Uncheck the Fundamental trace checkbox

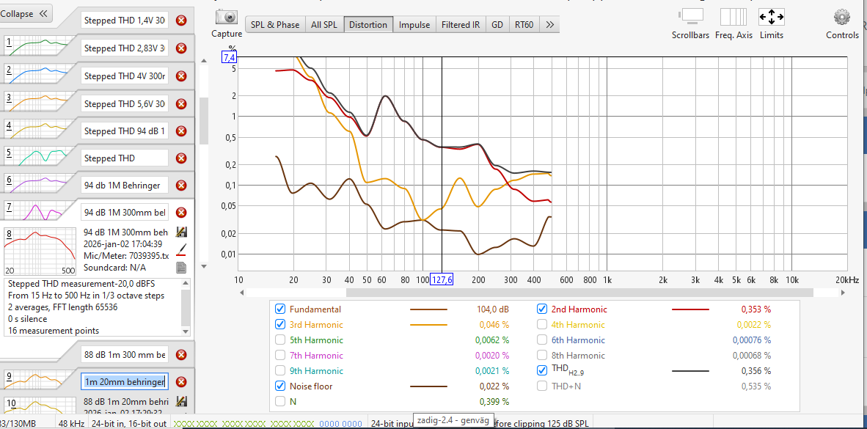(x=279, y=309)
